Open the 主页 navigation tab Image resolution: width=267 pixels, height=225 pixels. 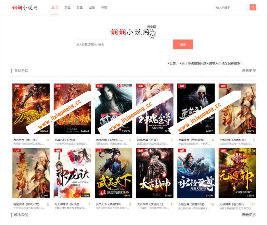(55, 8)
